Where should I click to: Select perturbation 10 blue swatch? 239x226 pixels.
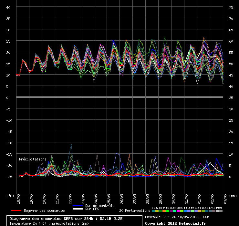(185, 211)
